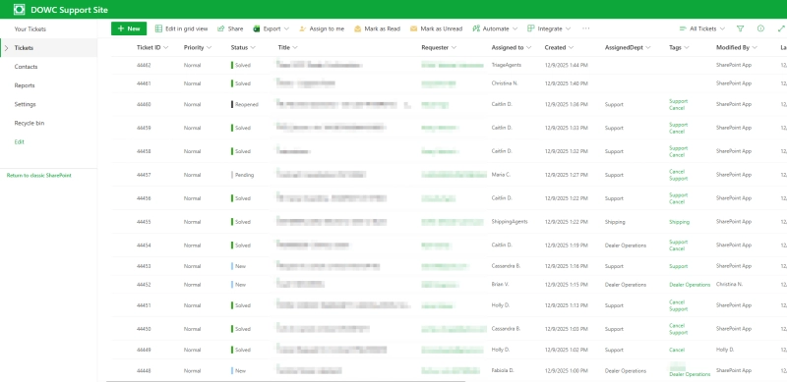Viewport: 787px width, 382px height.
Task: Click Fabiola D. in Assigned to column
Action: pyautogui.click(x=503, y=370)
